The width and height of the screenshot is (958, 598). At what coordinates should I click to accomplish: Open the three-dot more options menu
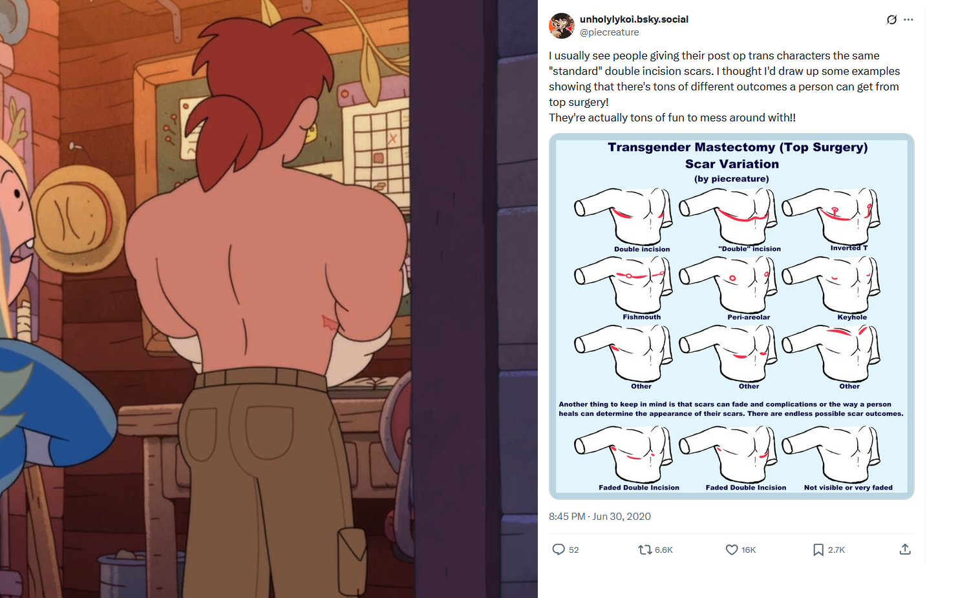point(908,19)
